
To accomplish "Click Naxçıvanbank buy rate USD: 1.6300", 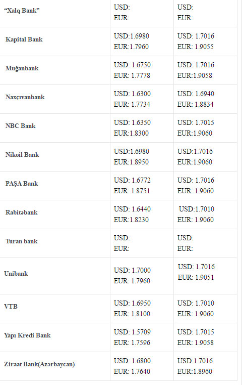I will 132,94.
